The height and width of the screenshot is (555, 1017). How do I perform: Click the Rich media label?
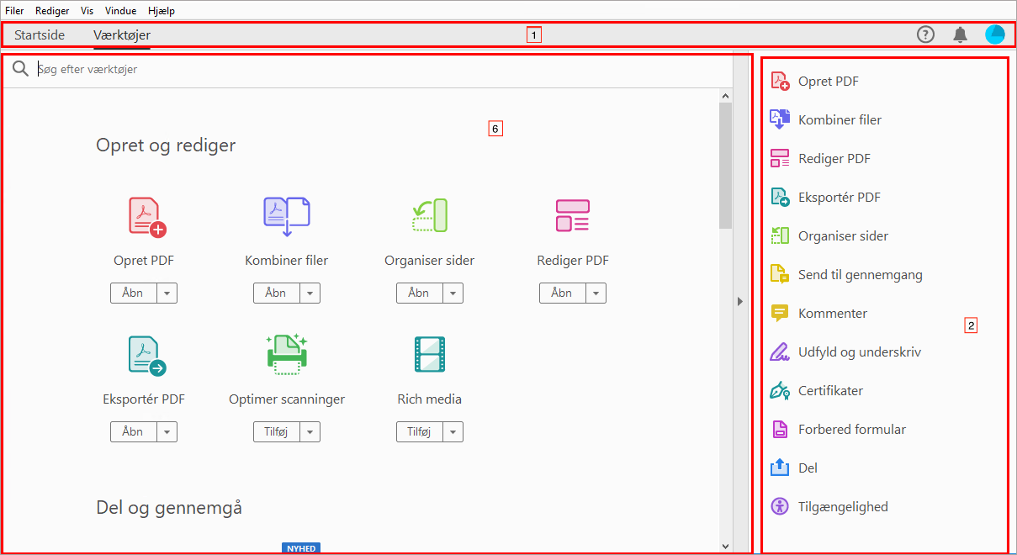pos(430,399)
